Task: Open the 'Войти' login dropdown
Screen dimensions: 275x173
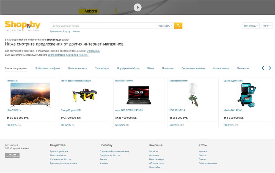Action: click(x=267, y=26)
